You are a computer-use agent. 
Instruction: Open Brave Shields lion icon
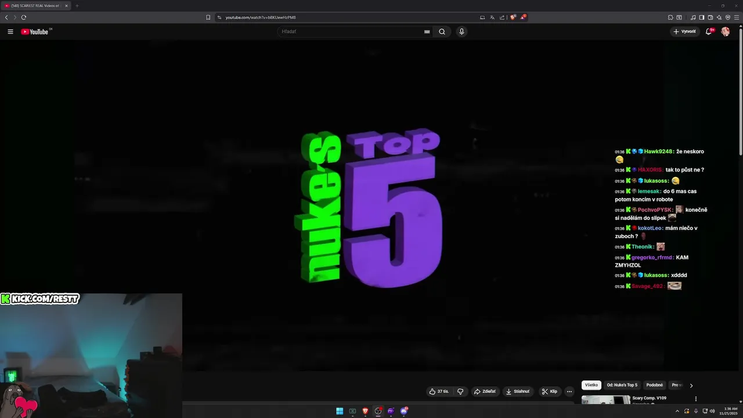[513, 17]
